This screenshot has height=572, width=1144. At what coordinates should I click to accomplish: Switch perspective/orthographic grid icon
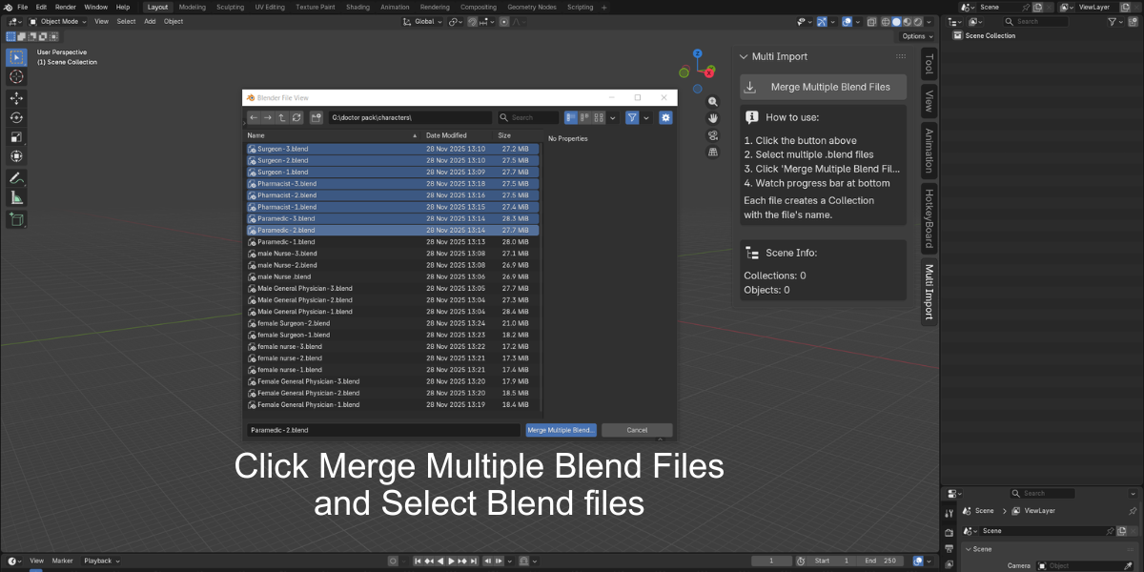713,153
